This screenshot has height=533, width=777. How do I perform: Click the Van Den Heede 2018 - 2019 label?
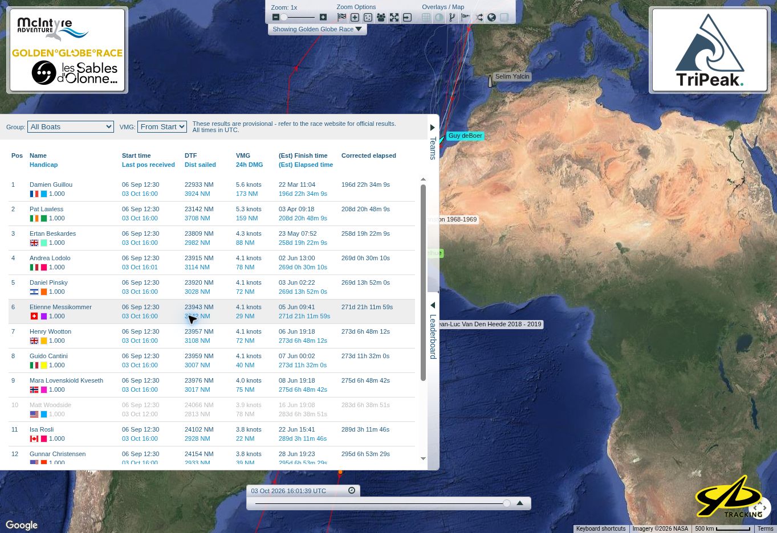pos(491,324)
